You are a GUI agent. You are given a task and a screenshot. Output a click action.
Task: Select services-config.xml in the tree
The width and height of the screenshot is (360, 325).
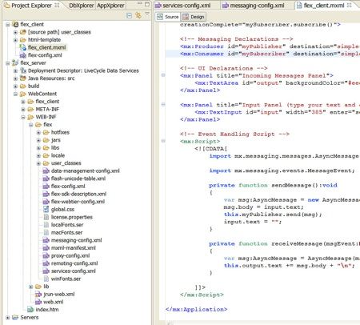(74, 271)
